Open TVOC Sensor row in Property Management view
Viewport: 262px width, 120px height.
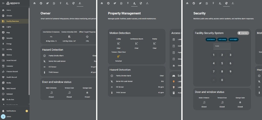(137, 92)
